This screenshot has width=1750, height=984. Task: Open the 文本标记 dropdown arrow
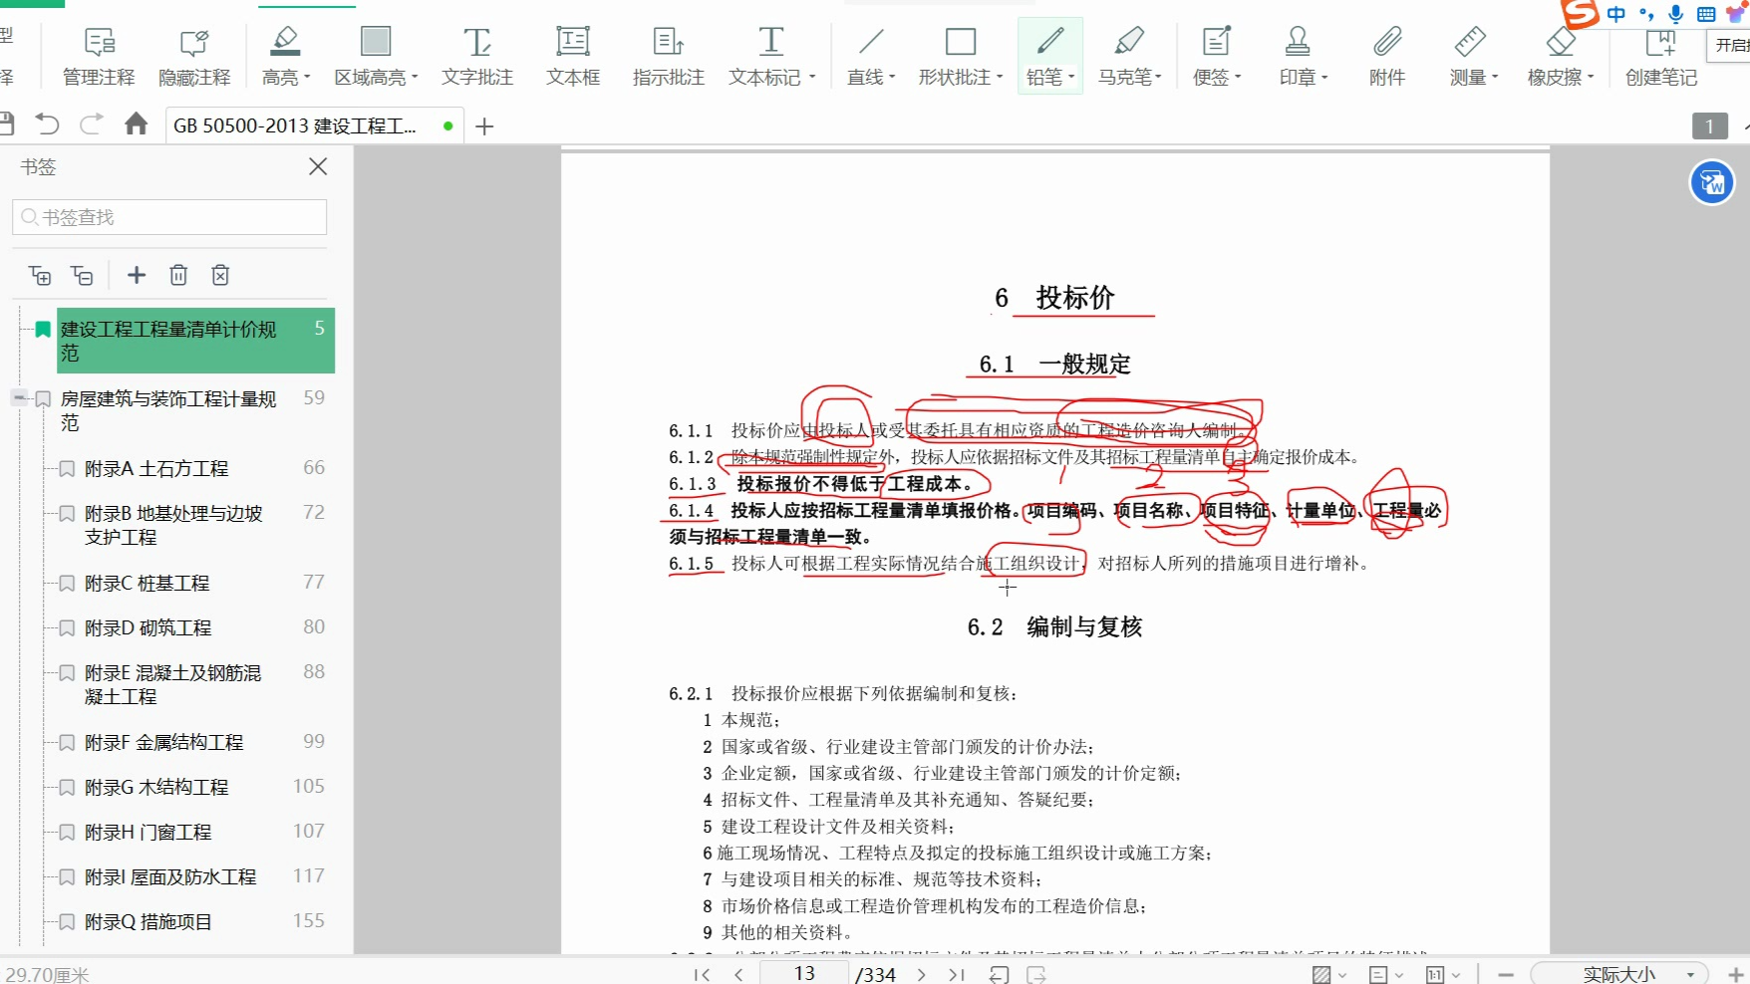click(x=812, y=77)
